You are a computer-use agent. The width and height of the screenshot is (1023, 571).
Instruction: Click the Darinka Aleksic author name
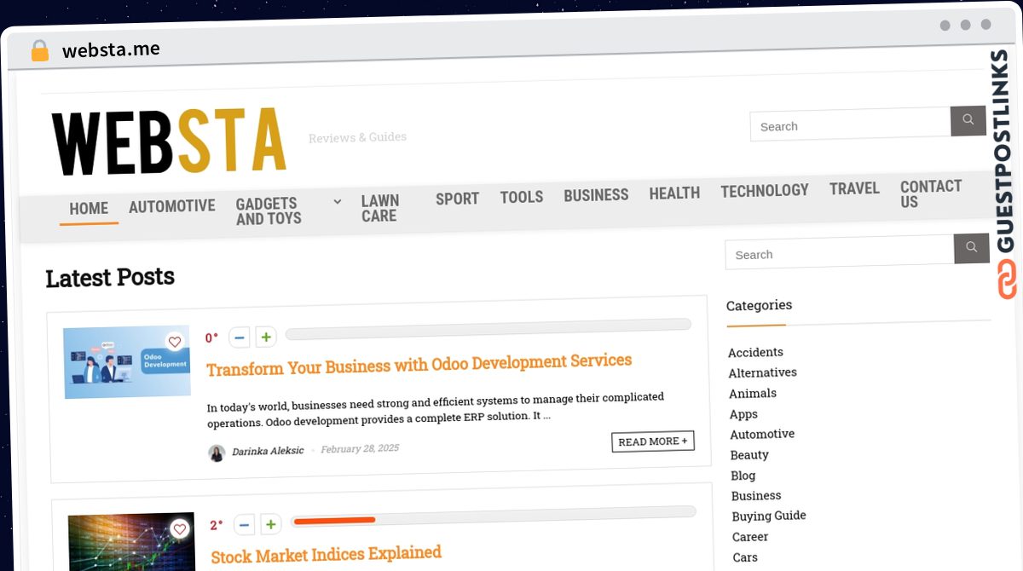[x=268, y=451]
